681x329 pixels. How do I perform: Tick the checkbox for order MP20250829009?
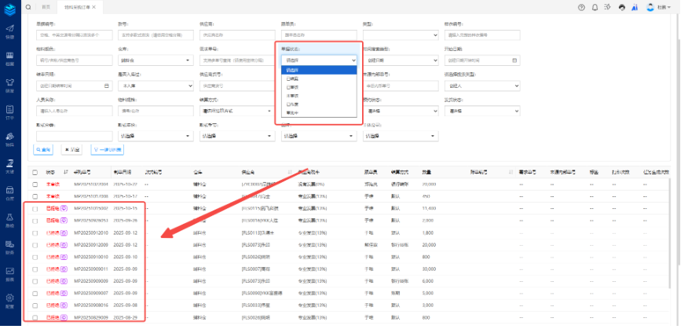pos(35,317)
